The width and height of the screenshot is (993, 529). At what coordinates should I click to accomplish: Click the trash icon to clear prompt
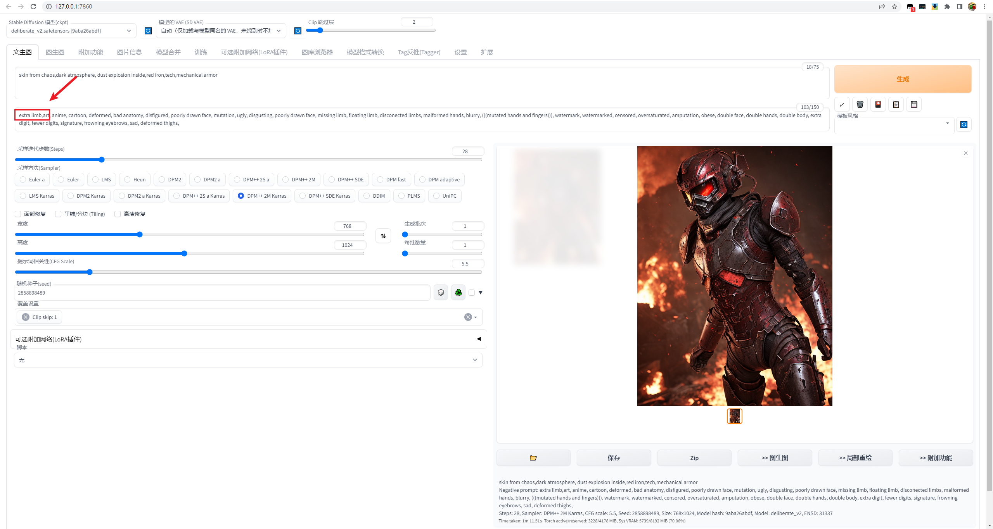pyautogui.click(x=860, y=104)
